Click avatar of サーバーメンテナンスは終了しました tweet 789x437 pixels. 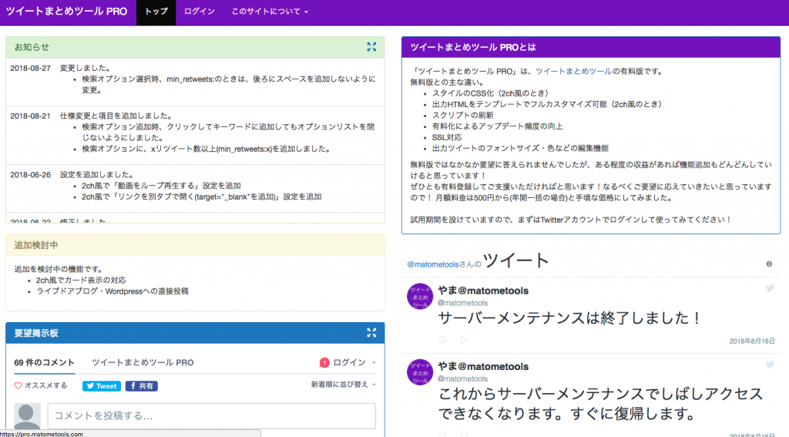[420, 296]
